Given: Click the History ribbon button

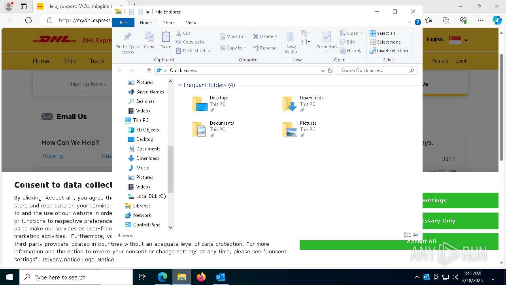Looking at the screenshot, I should 351,51.
